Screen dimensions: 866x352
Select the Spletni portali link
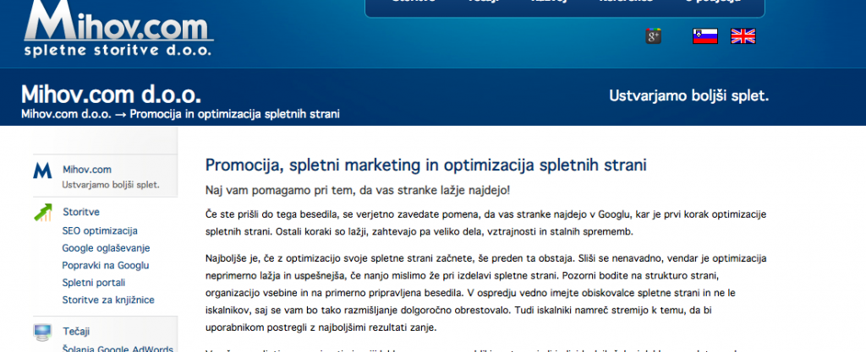click(x=94, y=283)
